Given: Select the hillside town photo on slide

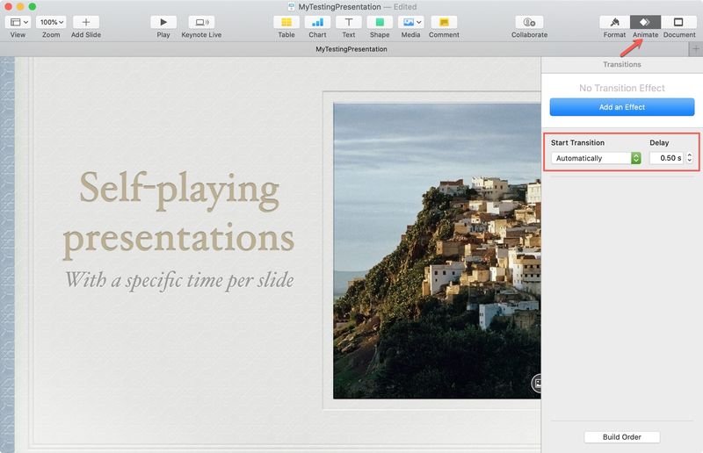Looking at the screenshot, I should tap(437, 251).
